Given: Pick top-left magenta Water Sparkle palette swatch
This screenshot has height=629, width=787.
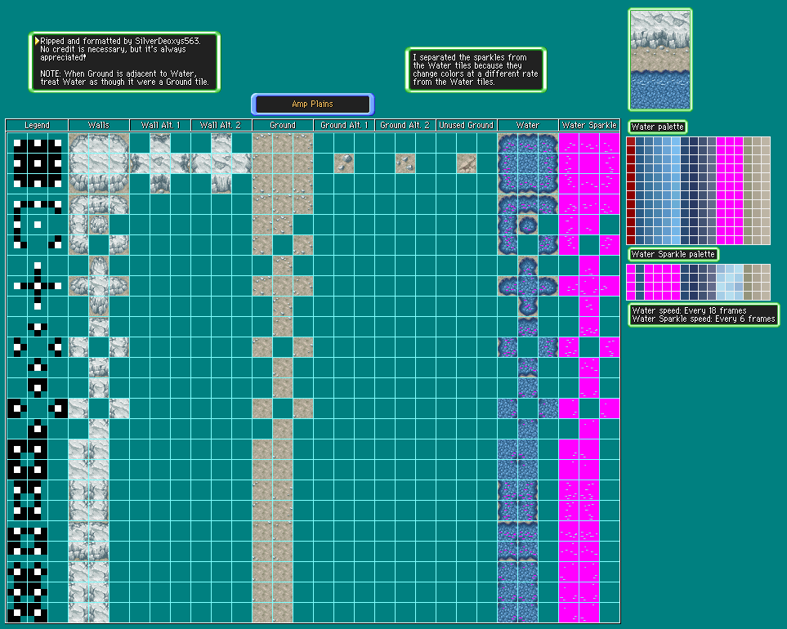Looking at the screenshot, I should tap(631, 269).
